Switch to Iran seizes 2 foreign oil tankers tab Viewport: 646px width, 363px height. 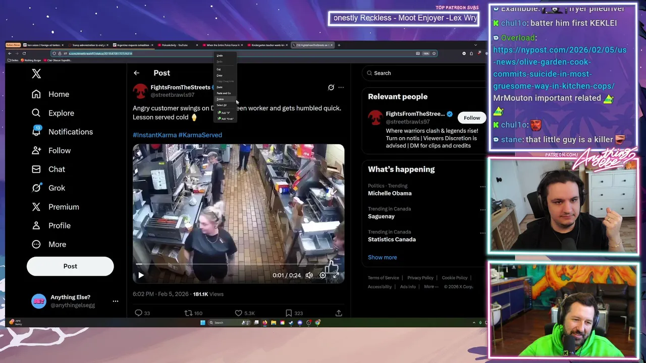tap(44, 45)
